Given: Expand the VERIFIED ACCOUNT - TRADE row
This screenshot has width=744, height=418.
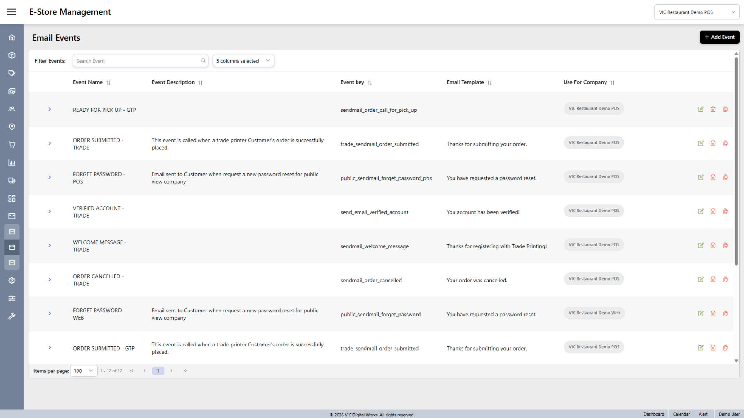Looking at the screenshot, I should tap(50, 211).
